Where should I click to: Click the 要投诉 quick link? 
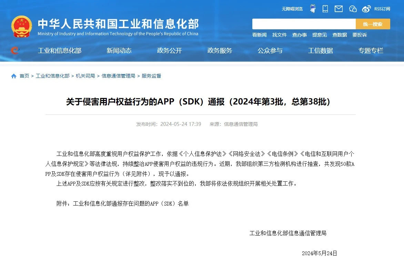click(359, 35)
